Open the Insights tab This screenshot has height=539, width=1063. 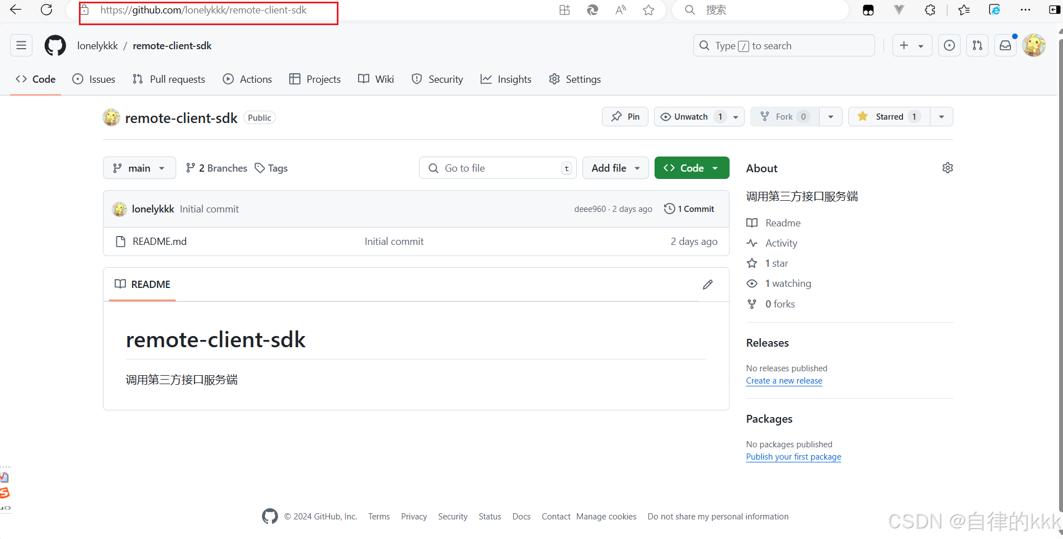pyautogui.click(x=506, y=79)
